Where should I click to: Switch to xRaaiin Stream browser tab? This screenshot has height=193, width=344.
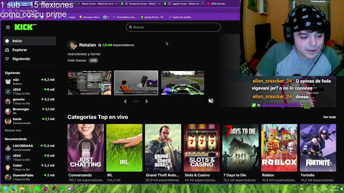(97, 4)
